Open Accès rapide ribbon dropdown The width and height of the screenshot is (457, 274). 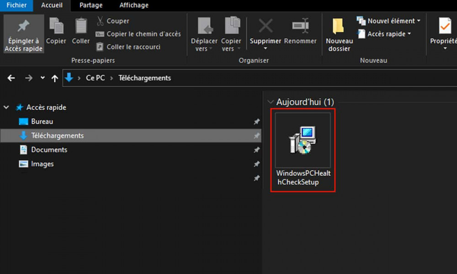pos(384,34)
